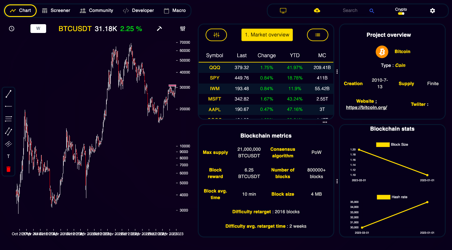Toggle the Hash rate legend item
The height and width of the screenshot is (250, 452).
[392, 197]
